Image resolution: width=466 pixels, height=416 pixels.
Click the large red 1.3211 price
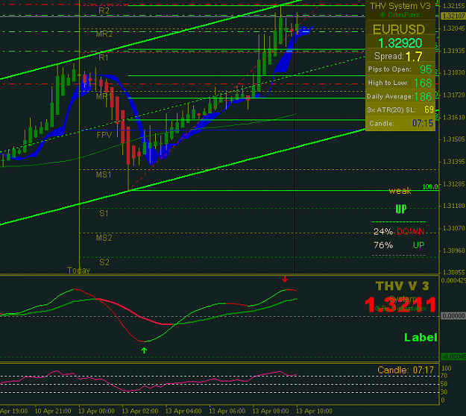(400, 305)
